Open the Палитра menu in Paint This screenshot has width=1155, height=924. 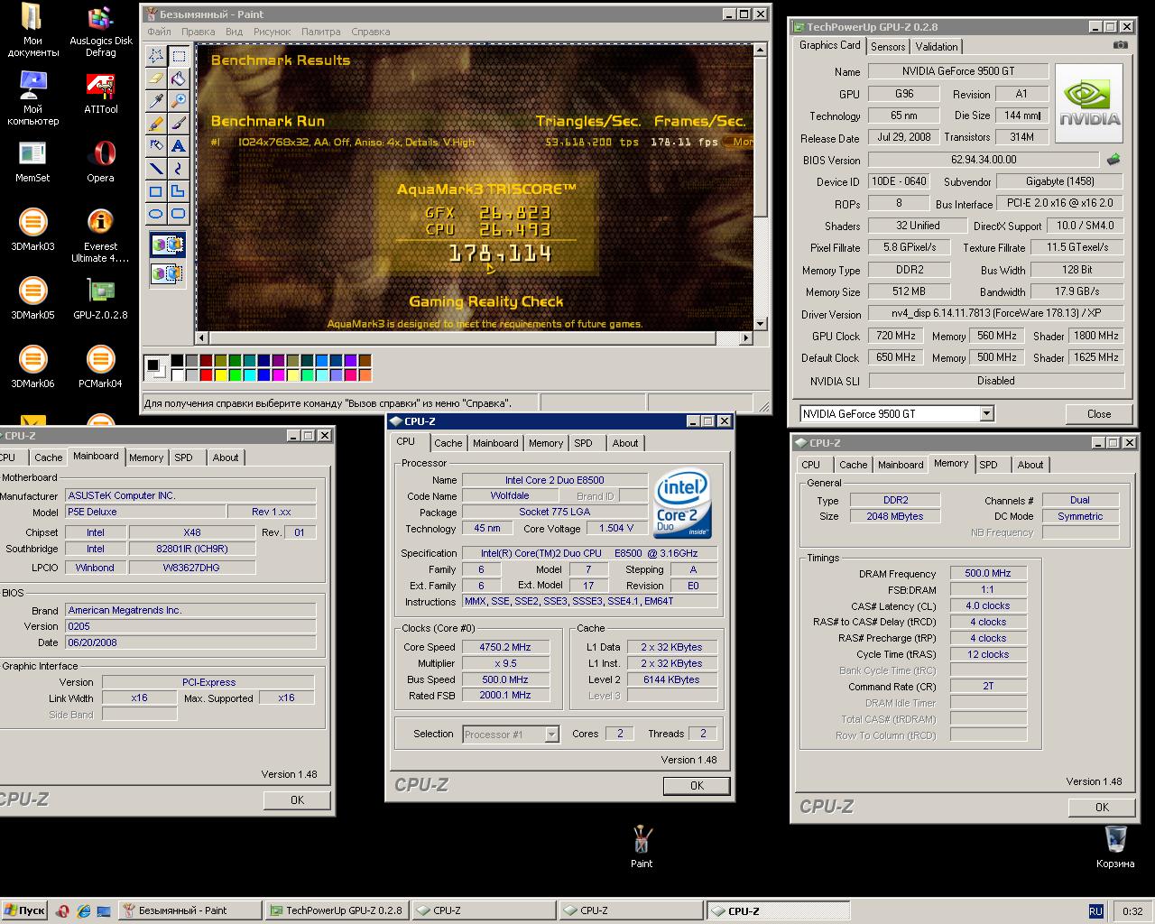(320, 32)
